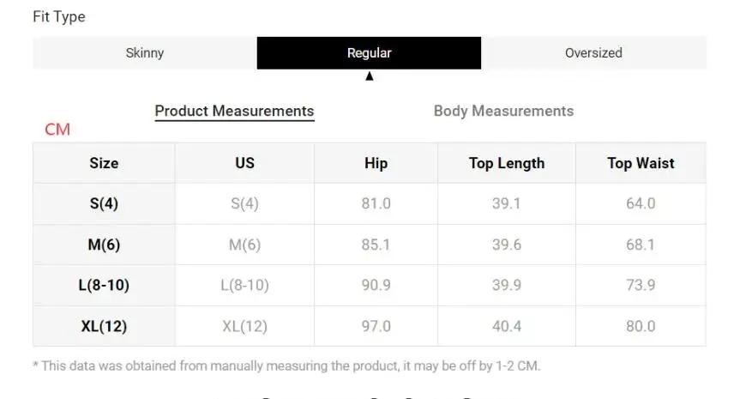Select the XL(12) size row label

104,326
